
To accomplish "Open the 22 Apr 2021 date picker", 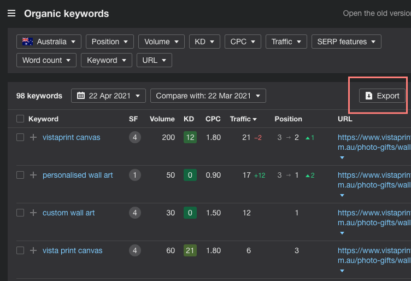I will pyautogui.click(x=108, y=96).
